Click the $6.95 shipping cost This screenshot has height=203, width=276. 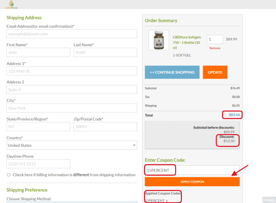[236, 106]
